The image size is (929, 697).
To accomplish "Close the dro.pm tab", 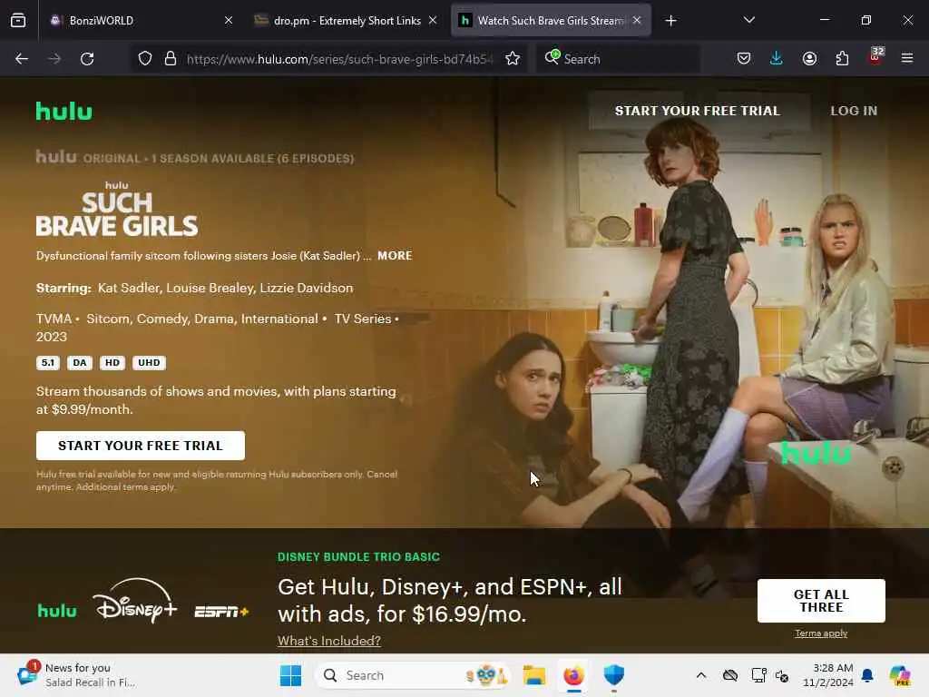I will pos(433,20).
